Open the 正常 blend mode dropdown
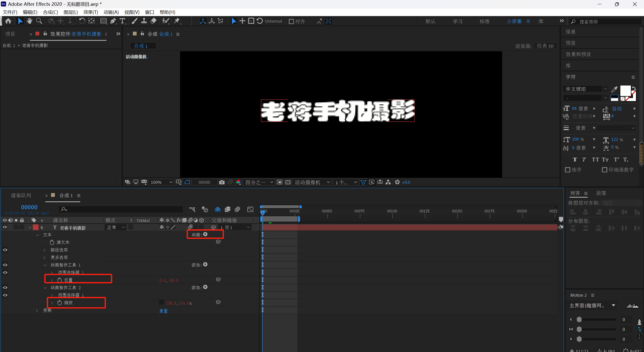This screenshot has height=352, width=644. (x=116, y=227)
